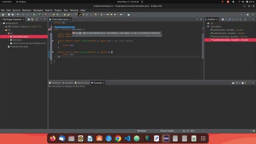
Task: Toggle the highlighted Mark Occurrences toolbar icon
Action: pyautogui.click(x=80, y=15)
